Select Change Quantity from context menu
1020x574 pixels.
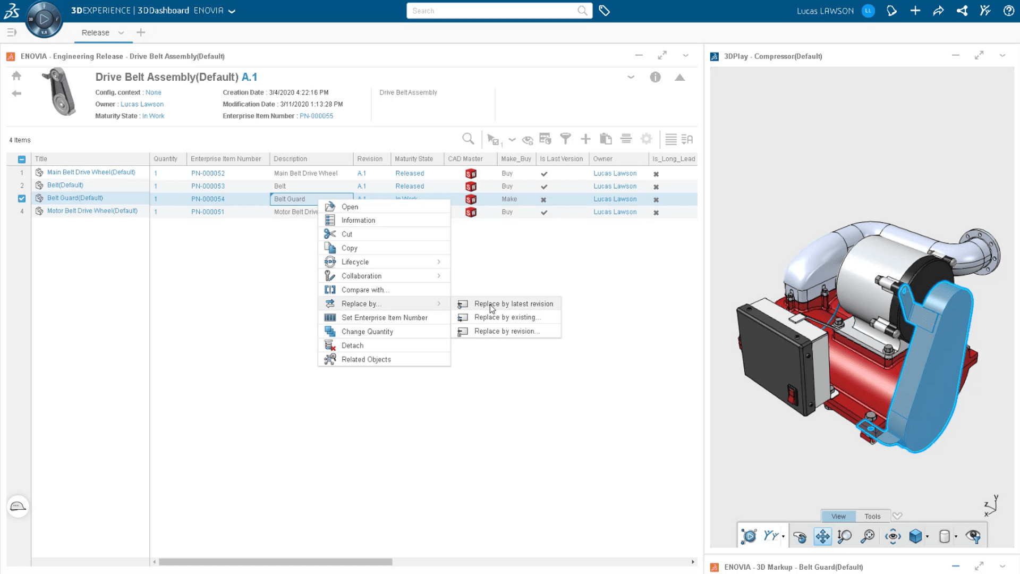[367, 332]
